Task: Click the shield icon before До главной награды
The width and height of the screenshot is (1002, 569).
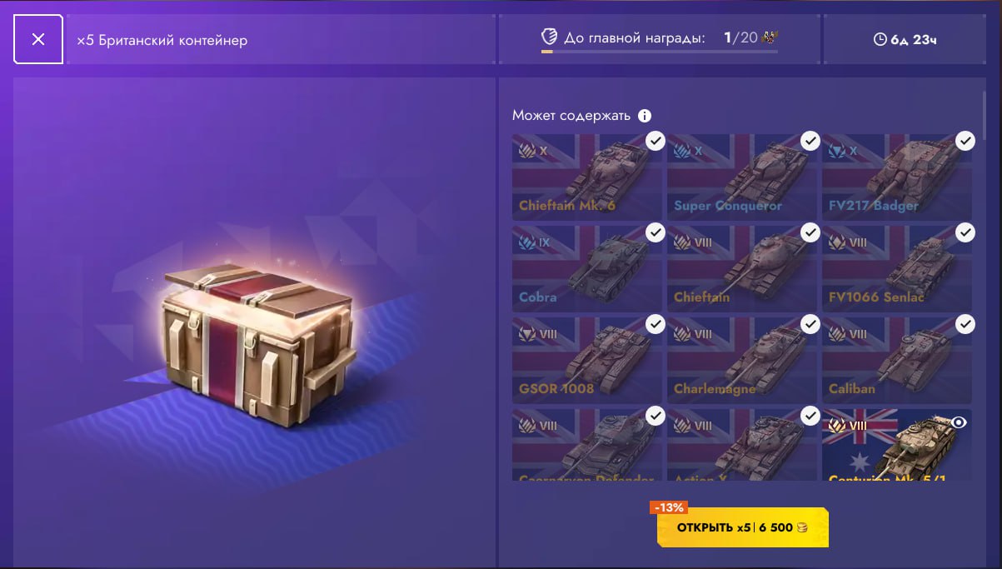Action: pyautogui.click(x=549, y=37)
